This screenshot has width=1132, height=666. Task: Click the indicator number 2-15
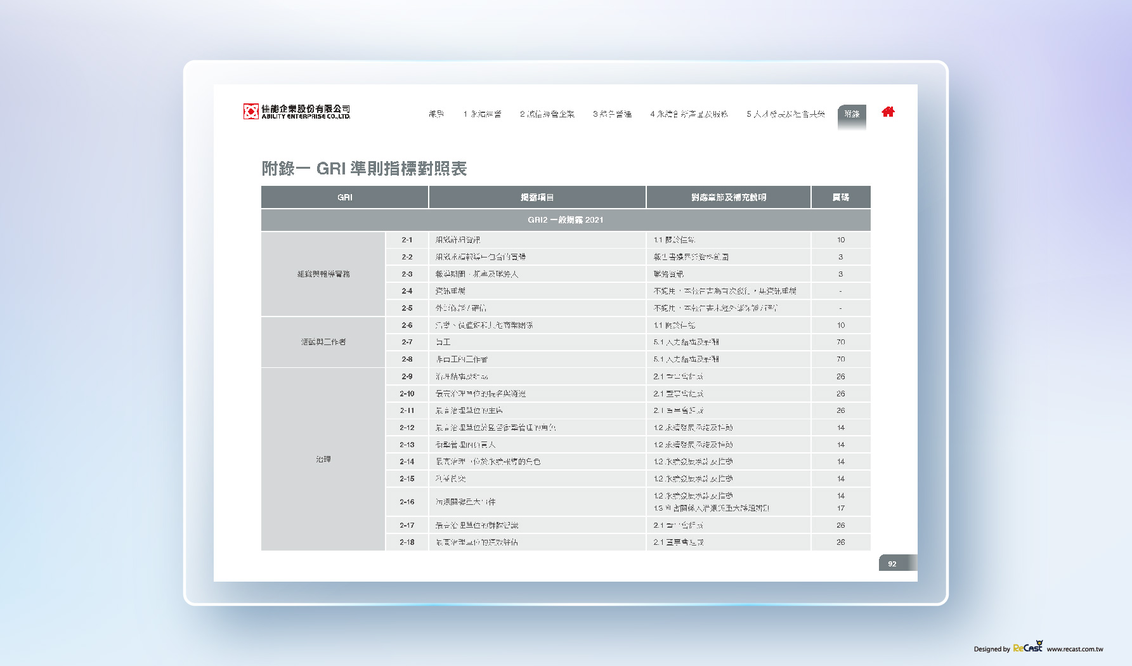coord(407,479)
